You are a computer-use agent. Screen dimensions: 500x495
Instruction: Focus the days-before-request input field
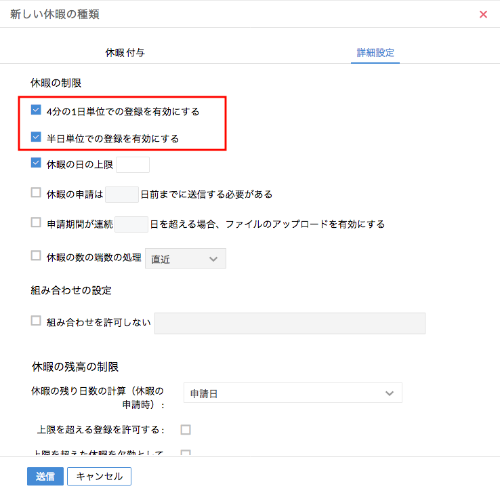(x=122, y=195)
